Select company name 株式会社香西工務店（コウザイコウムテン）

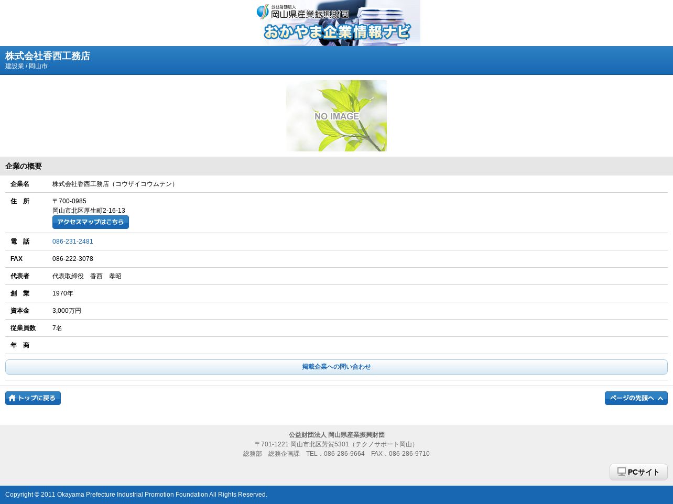click(115, 184)
